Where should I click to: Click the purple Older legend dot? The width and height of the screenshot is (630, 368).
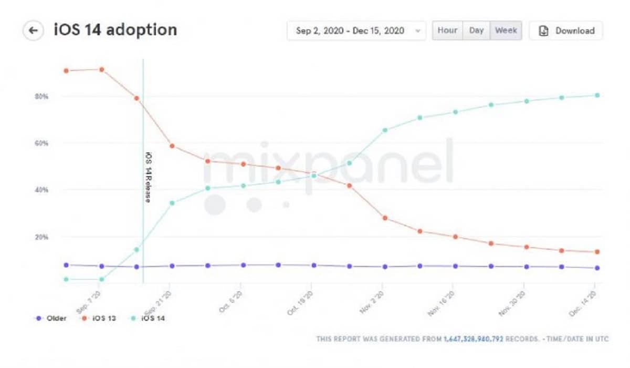[38, 319]
